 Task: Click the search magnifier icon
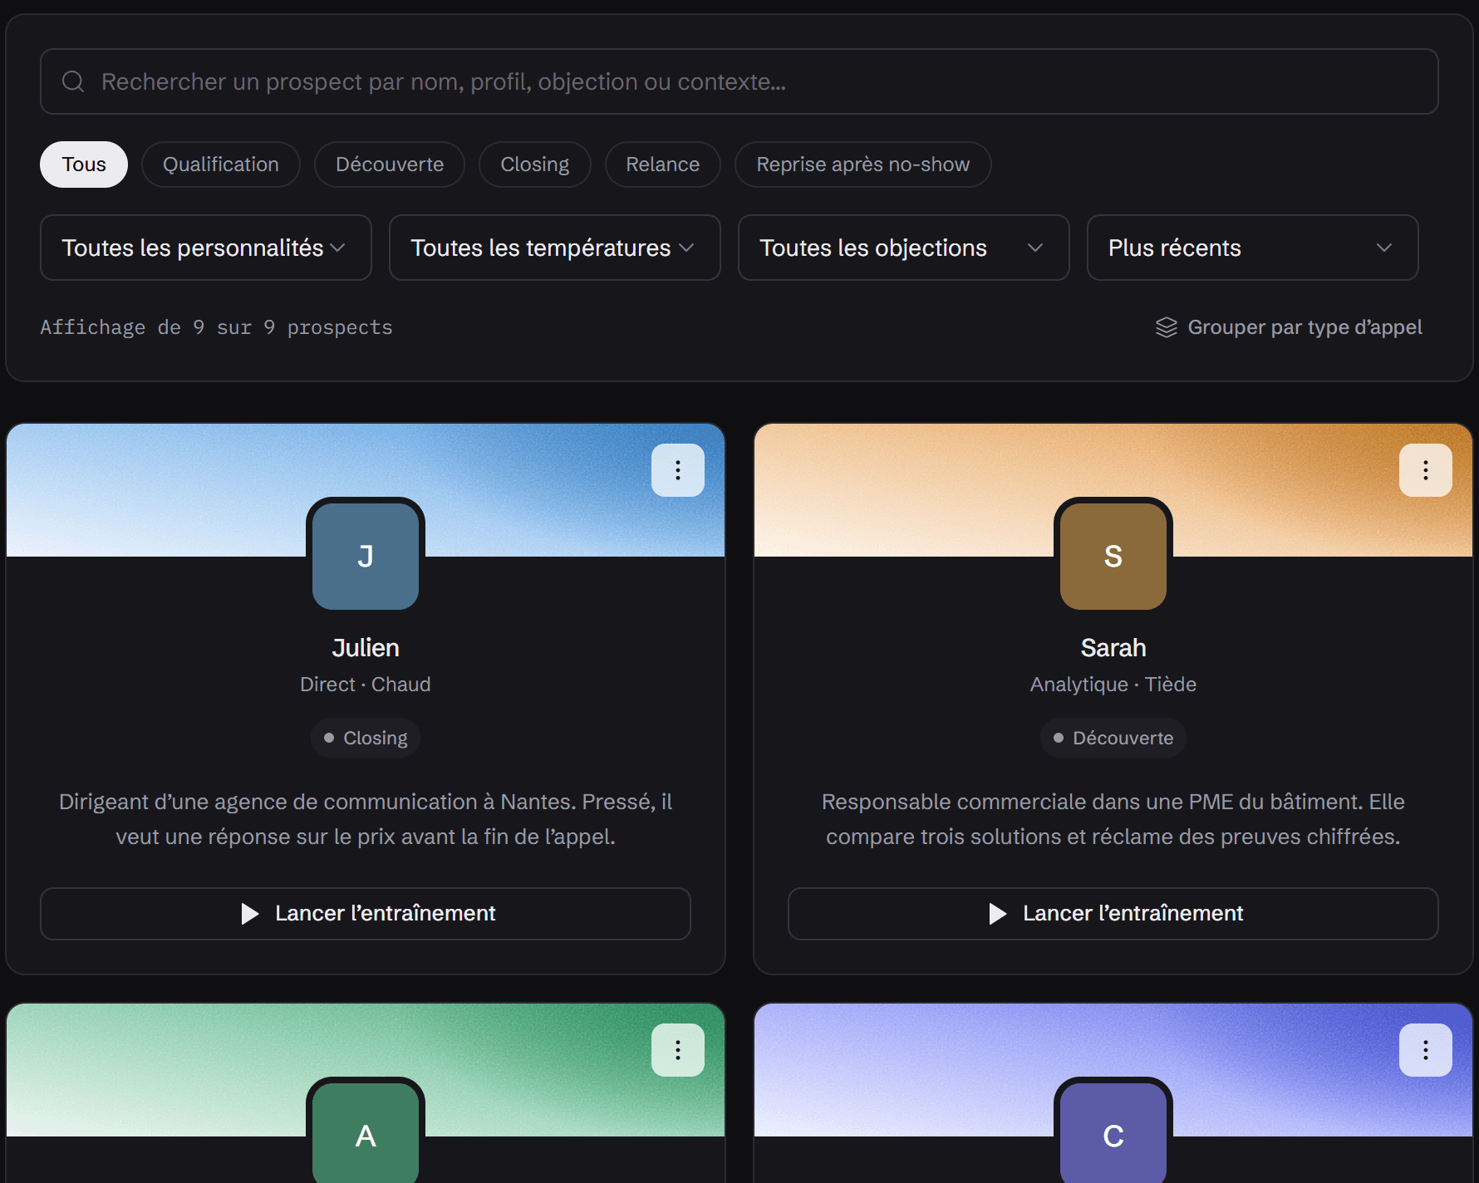(73, 81)
